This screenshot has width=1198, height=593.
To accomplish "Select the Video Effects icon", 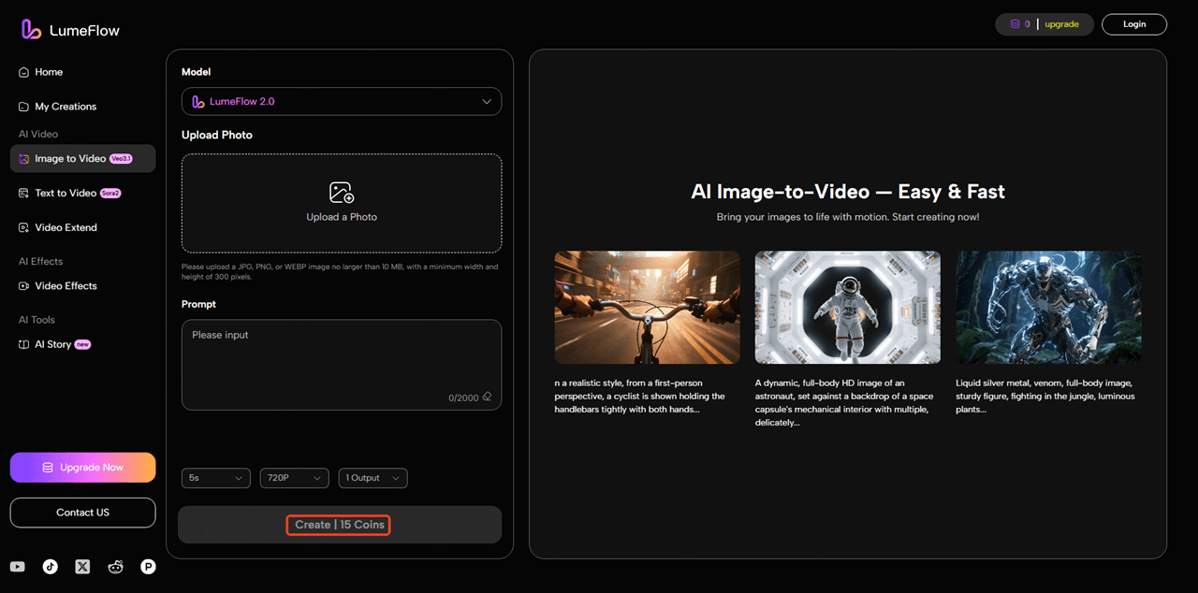I will [22, 285].
